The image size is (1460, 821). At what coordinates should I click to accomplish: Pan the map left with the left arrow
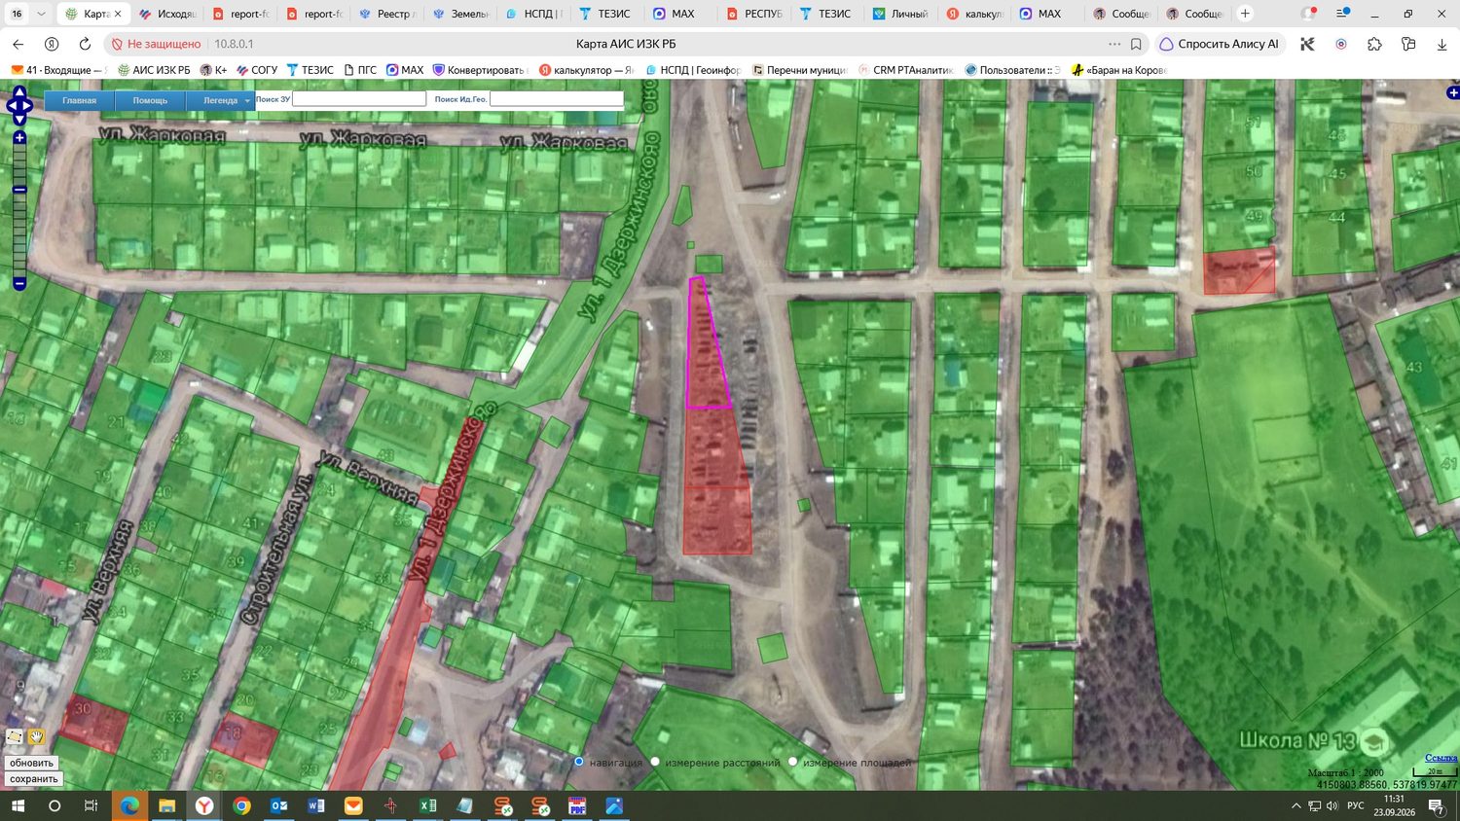11,106
